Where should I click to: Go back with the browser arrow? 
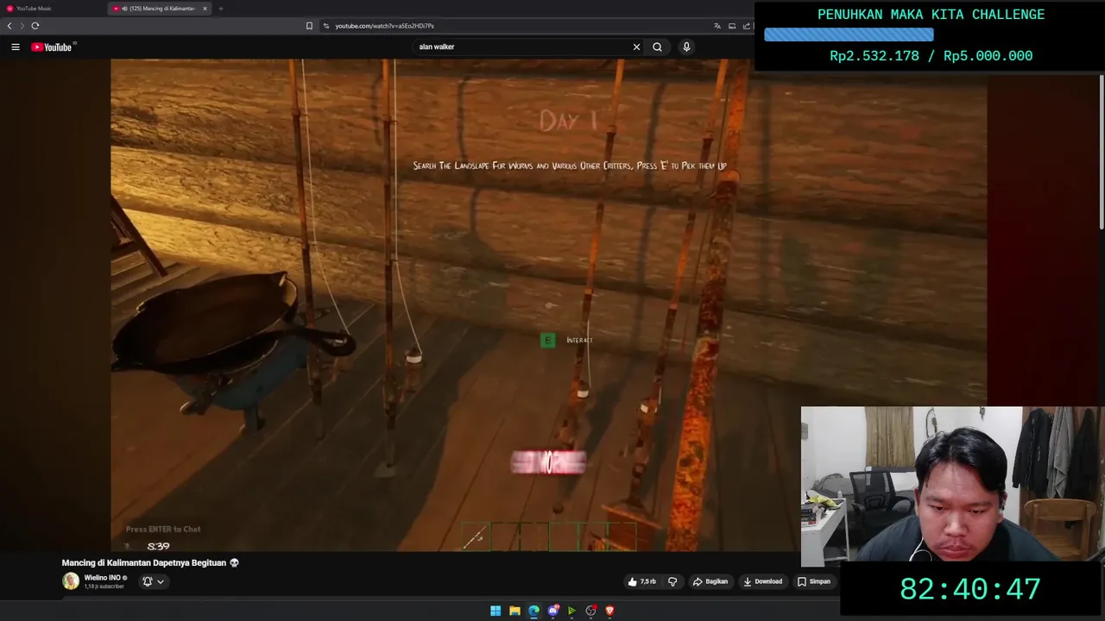coord(9,26)
